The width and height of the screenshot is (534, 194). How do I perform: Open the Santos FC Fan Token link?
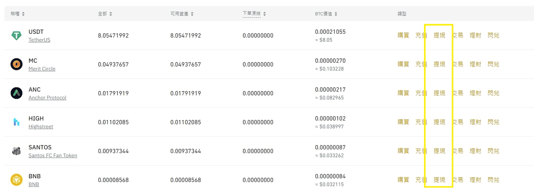point(53,156)
